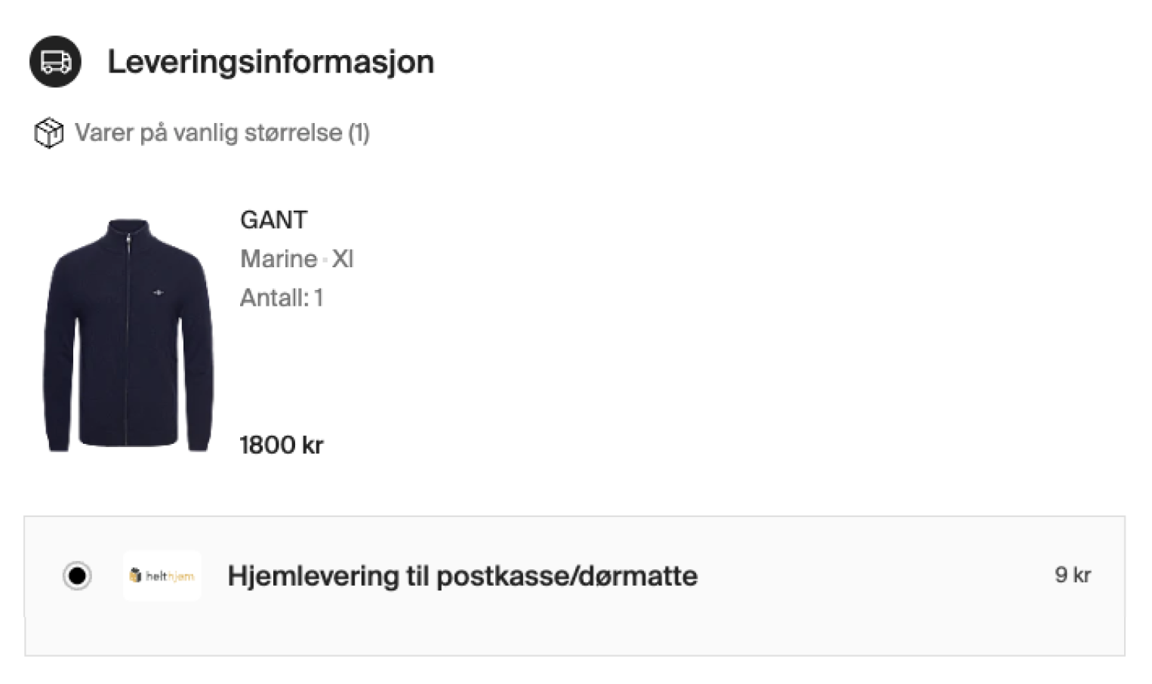Image resolution: width=1152 pixels, height=684 pixels.
Task: Click the Leveringsinformasjon heading
Action: pyautogui.click(x=270, y=62)
